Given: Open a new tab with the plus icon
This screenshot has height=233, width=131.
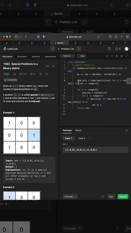Looking at the screenshot, I should coord(122,37).
